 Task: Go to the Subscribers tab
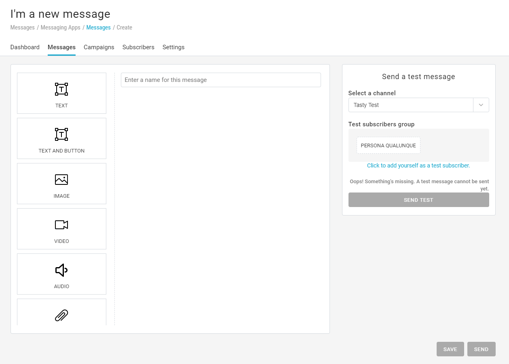pos(138,47)
